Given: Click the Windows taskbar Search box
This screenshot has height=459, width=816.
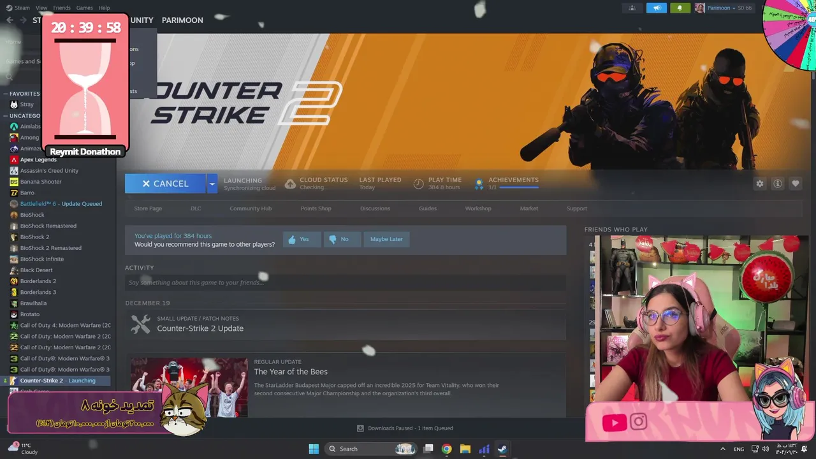Looking at the screenshot, I should tap(372, 449).
